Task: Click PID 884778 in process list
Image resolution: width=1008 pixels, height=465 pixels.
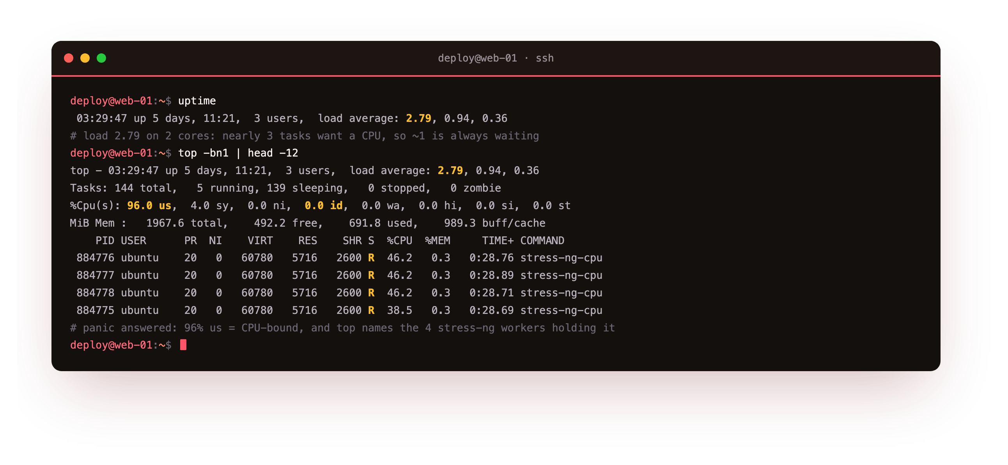Action: (96, 293)
